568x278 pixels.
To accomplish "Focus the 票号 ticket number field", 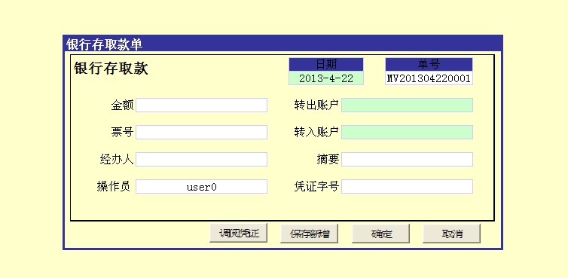I will tap(201, 133).
